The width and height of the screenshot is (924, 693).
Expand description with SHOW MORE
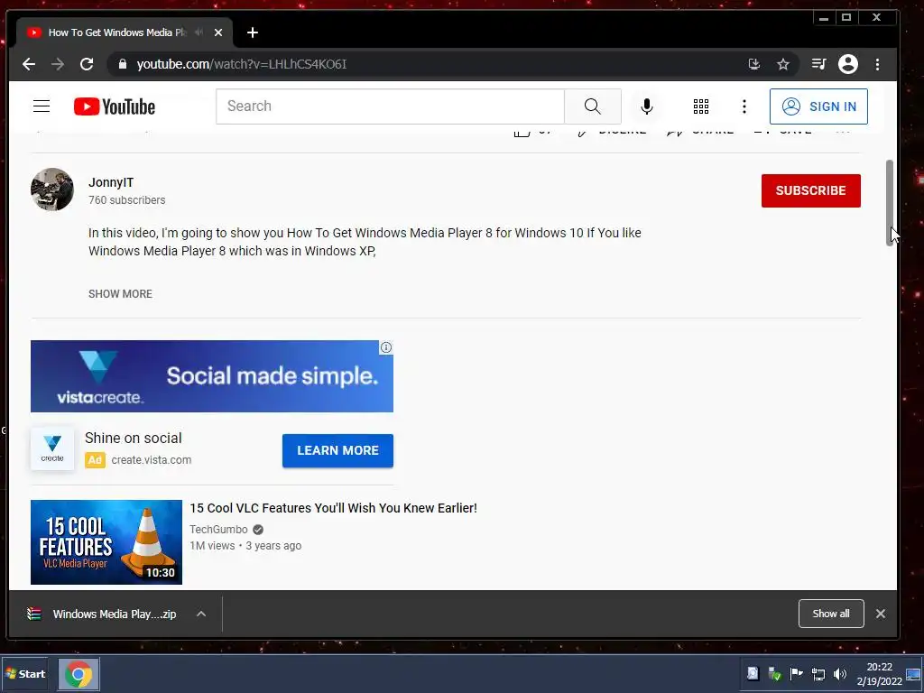point(120,293)
